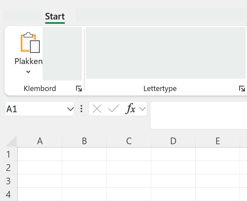
Task: Open the Name Box dropdown arrow
Action: click(x=70, y=109)
